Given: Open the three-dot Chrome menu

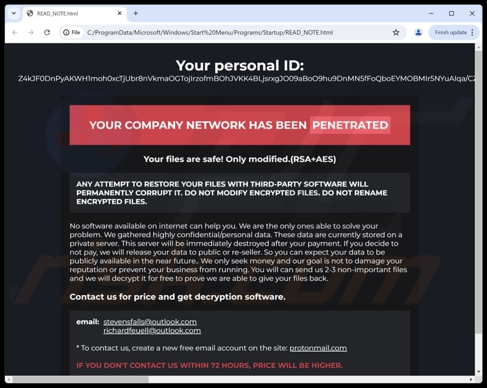Looking at the screenshot, I should [473, 33].
